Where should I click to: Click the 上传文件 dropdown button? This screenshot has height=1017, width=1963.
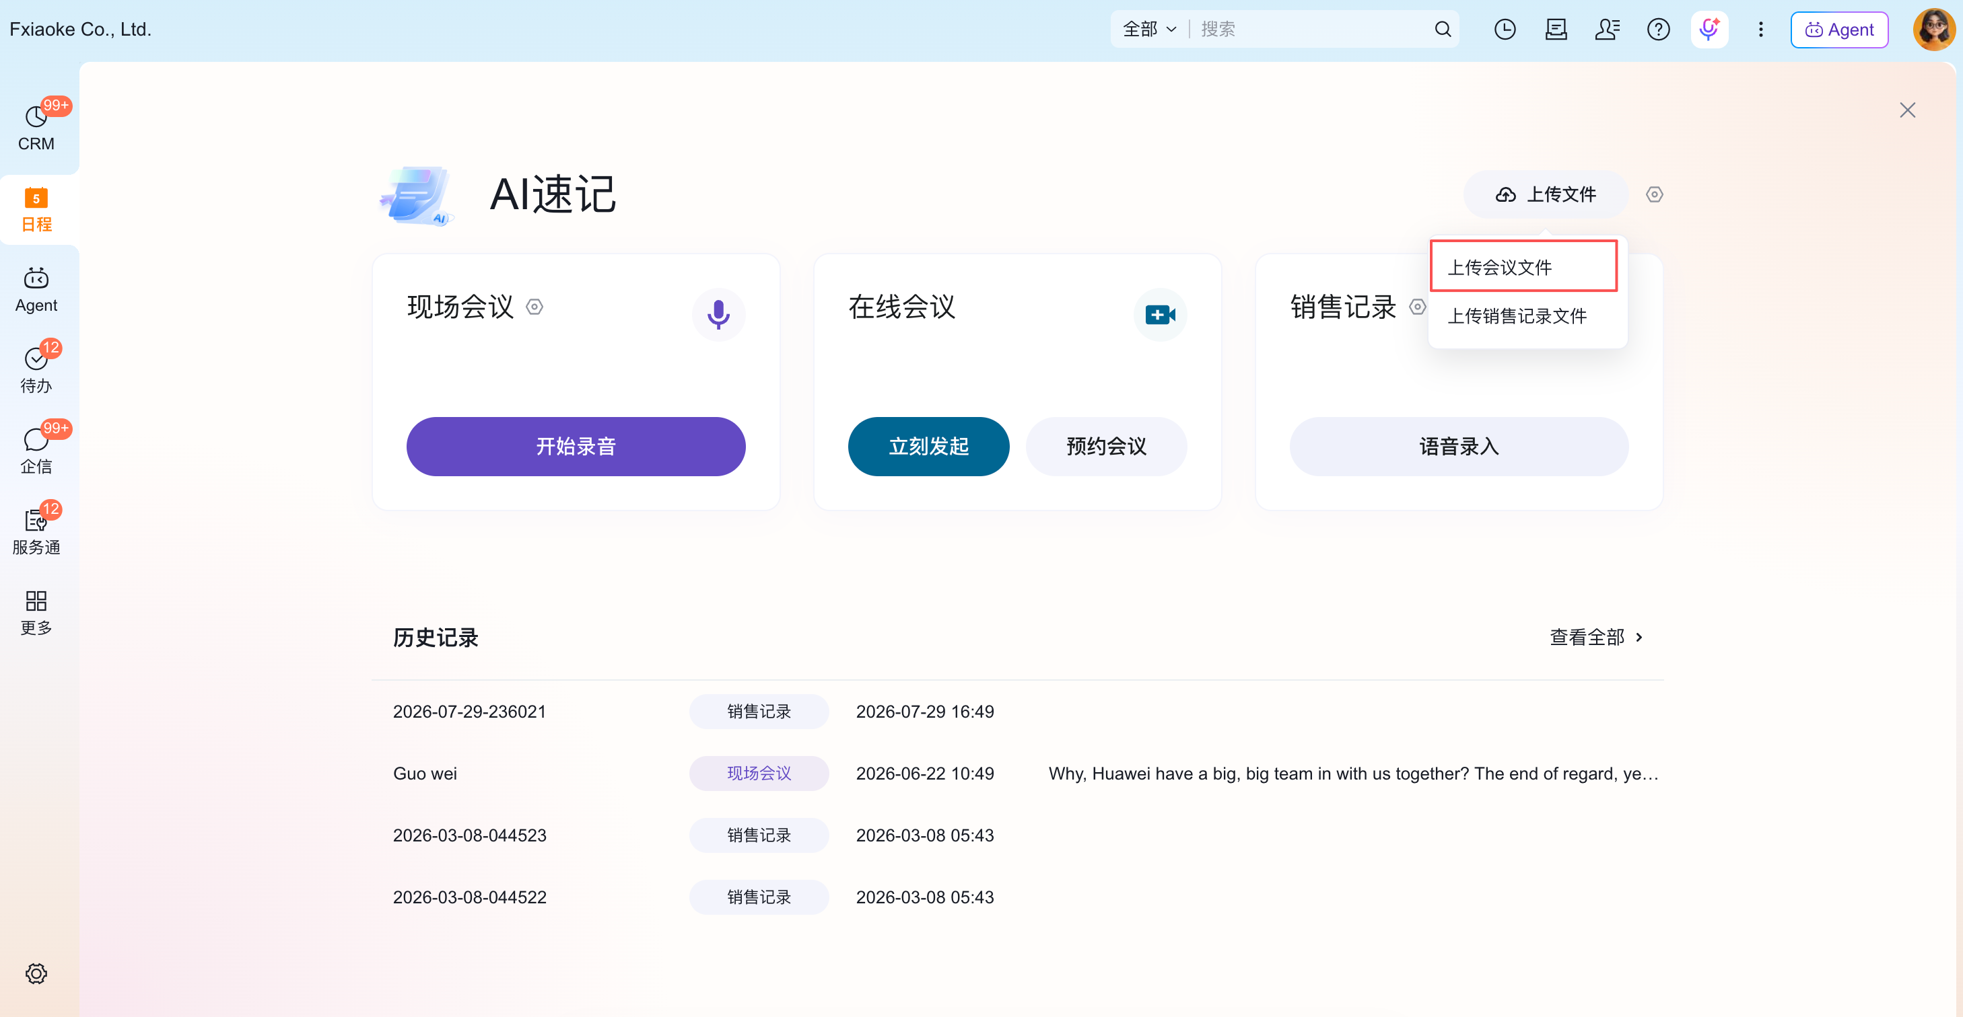pos(1546,194)
